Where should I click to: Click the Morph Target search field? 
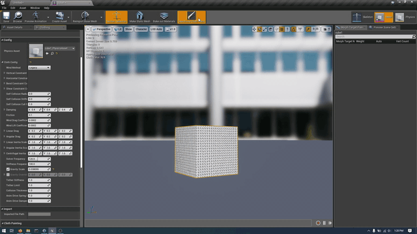[374, 36]
